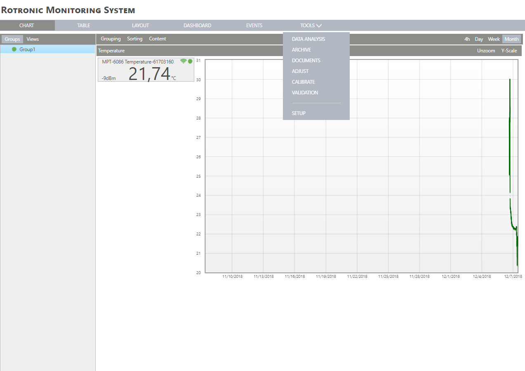Choose Validation in the Tools menu

[x=305, y=93]
